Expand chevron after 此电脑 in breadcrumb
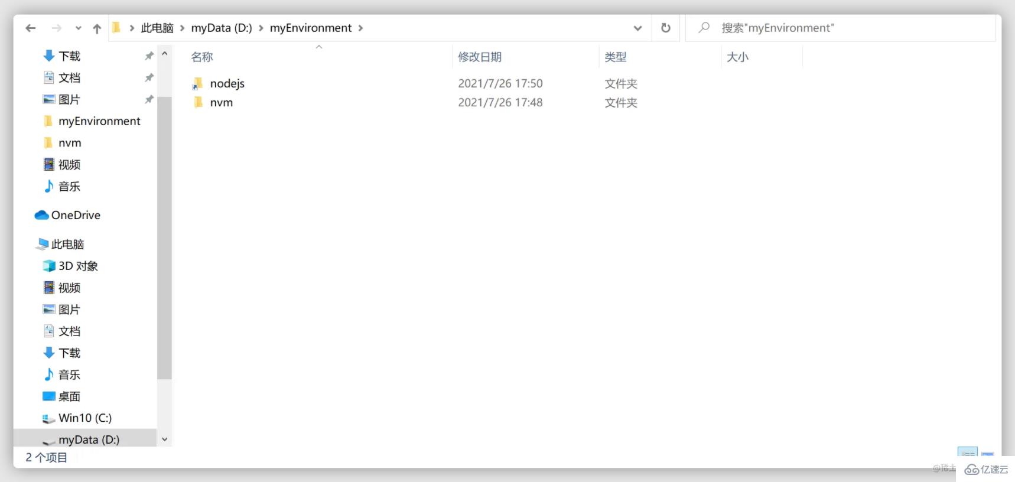 (183, 28)
